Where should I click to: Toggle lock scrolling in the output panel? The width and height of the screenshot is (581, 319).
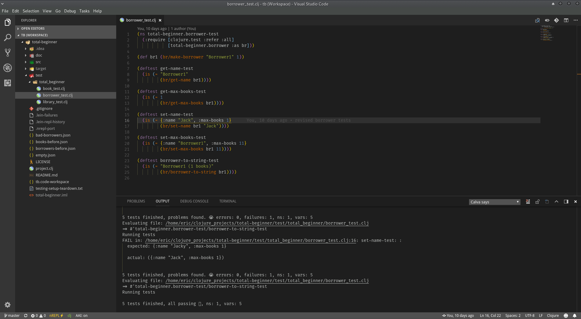click(x=537, y=202)
